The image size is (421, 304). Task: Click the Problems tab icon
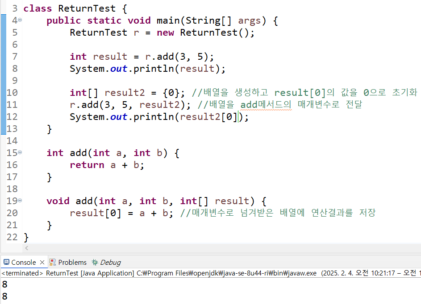(x=53, y=262)
